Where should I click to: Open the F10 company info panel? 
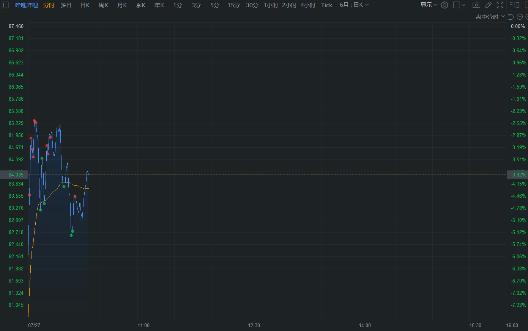tap(514, 5)
